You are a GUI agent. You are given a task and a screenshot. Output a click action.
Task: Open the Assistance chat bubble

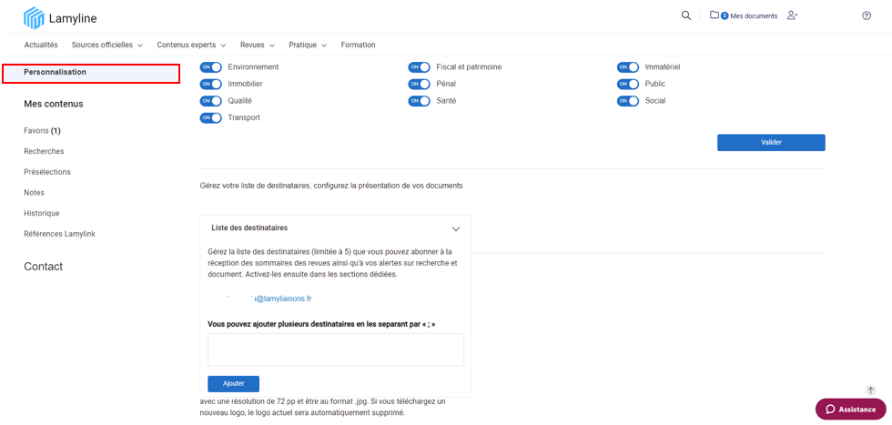coord(850,410)
